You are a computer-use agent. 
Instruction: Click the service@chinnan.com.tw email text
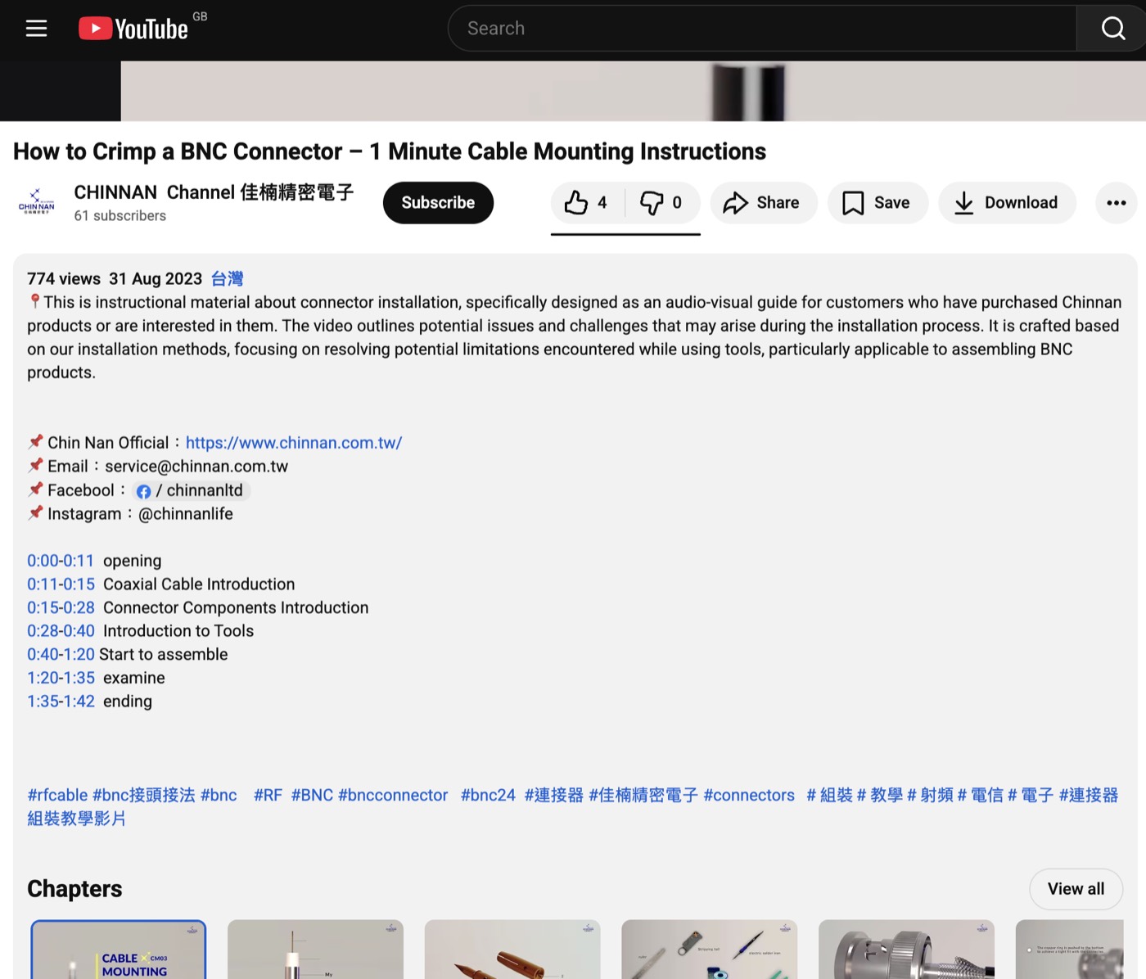pyautogui.click(x=196, y=467)
